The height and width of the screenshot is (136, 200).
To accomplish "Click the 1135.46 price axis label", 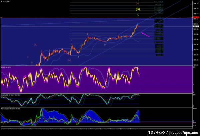I will tap(196, 34).
